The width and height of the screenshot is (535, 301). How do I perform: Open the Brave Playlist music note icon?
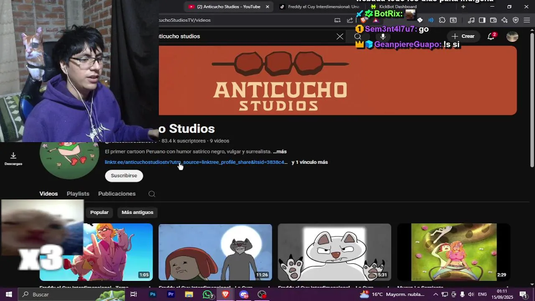471,20
